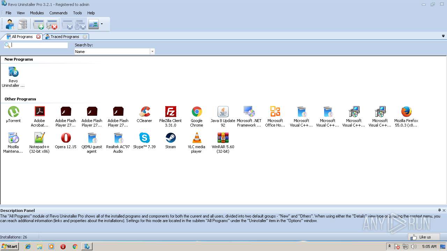Open the Help menu
The height and width of the screenshot is (251, 447).
(x=91, y=13)
